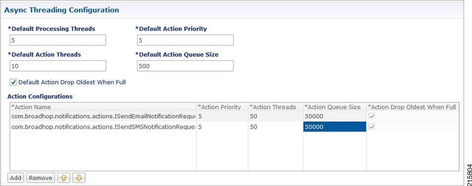The width and height of the screenshot is (472, 186).
Task: Toggle Default Action Drop Oldest When Full
Action: click(x=13, y=82)
